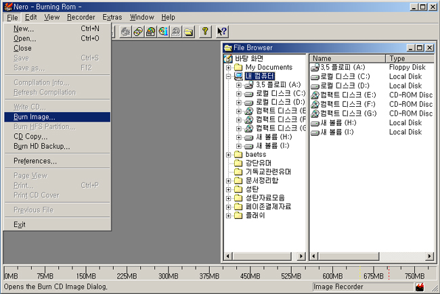This screenshot has width=440, height=294.
Task: Activate the What's This context help pointer
Action: pyautogui.click(x=222, y=32)
